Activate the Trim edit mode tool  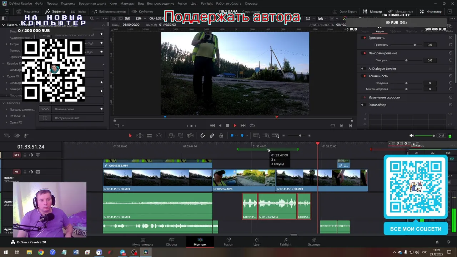coord(140,136)
